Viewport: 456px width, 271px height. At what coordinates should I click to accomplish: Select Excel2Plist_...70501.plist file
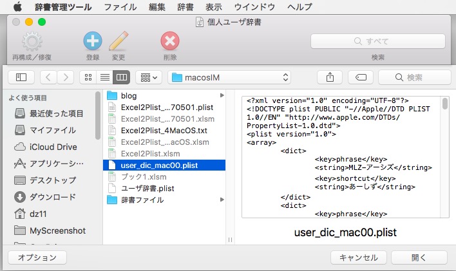pos(164,107)
